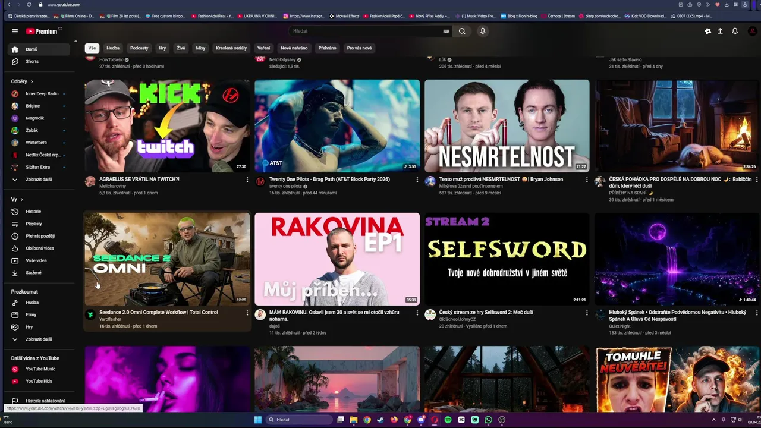Open YouTube Music link
This screenshot has height=428, width=761.
coord(39,369)
